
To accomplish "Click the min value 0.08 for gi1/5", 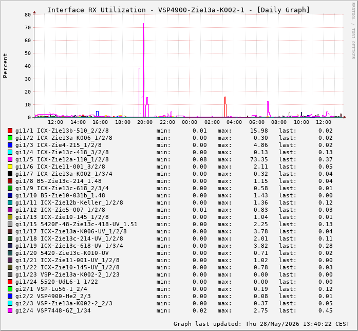I will coord(200,159).
